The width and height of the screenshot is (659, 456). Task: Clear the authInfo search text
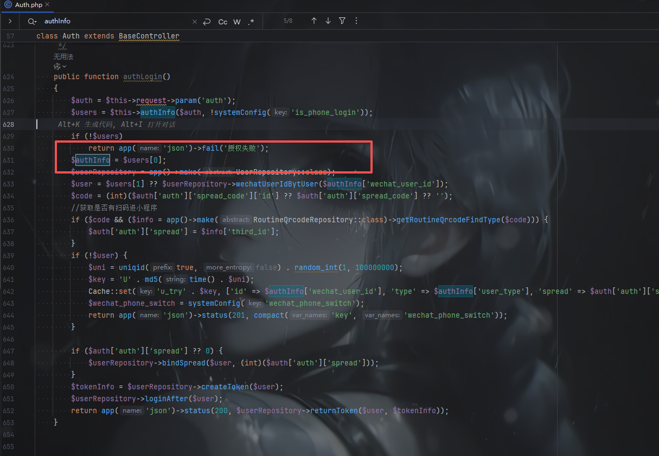point(195,22)
